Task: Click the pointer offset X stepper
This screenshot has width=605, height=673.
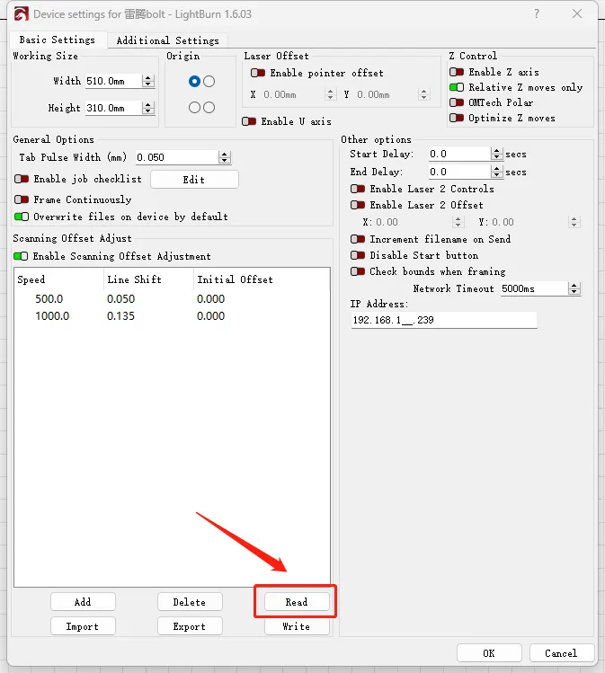Action: pyautogui.click(x=330, y=94)
